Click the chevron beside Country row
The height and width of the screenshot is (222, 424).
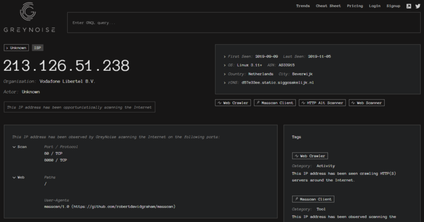[224, 74]
